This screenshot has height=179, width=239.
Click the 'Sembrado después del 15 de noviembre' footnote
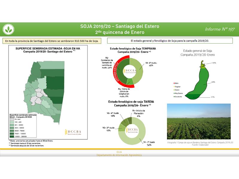[26, 146]
